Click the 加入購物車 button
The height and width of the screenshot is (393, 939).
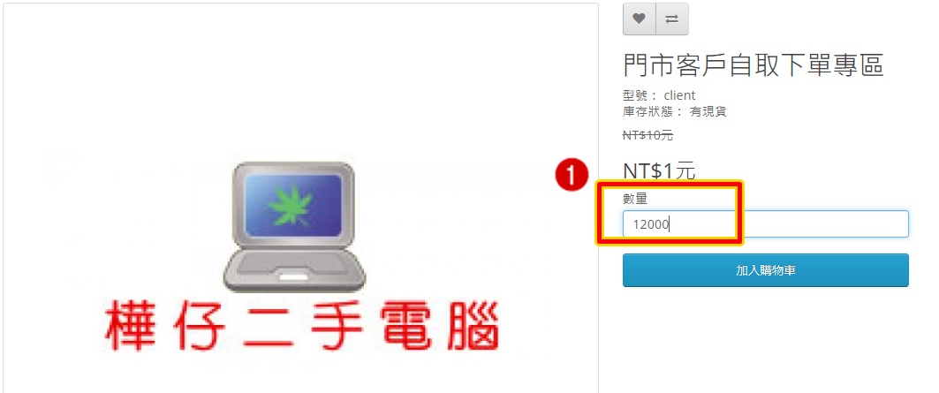tap(765, 270)
